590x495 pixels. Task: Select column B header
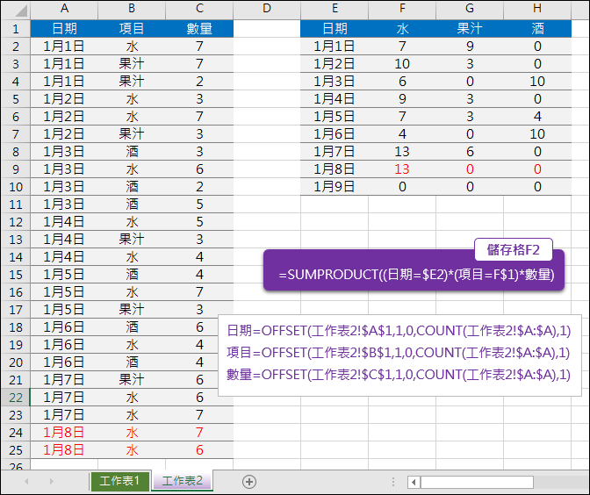[x=132, y=9]
